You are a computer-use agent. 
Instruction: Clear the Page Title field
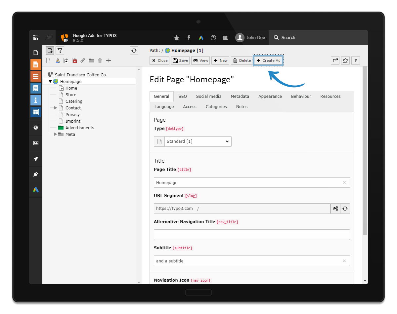coord(344,182)
